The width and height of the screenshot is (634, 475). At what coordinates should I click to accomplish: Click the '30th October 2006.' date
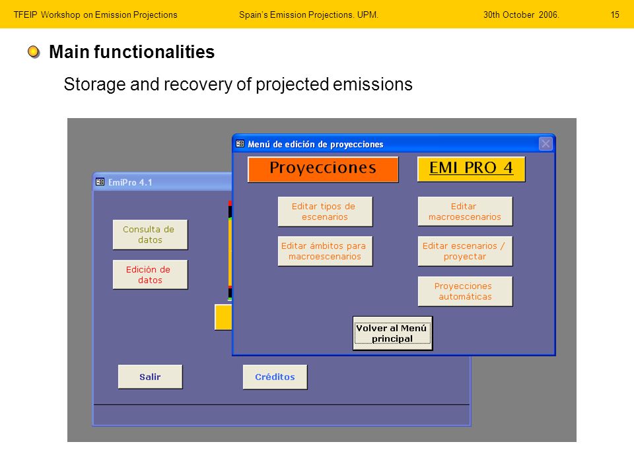(521, 15)
